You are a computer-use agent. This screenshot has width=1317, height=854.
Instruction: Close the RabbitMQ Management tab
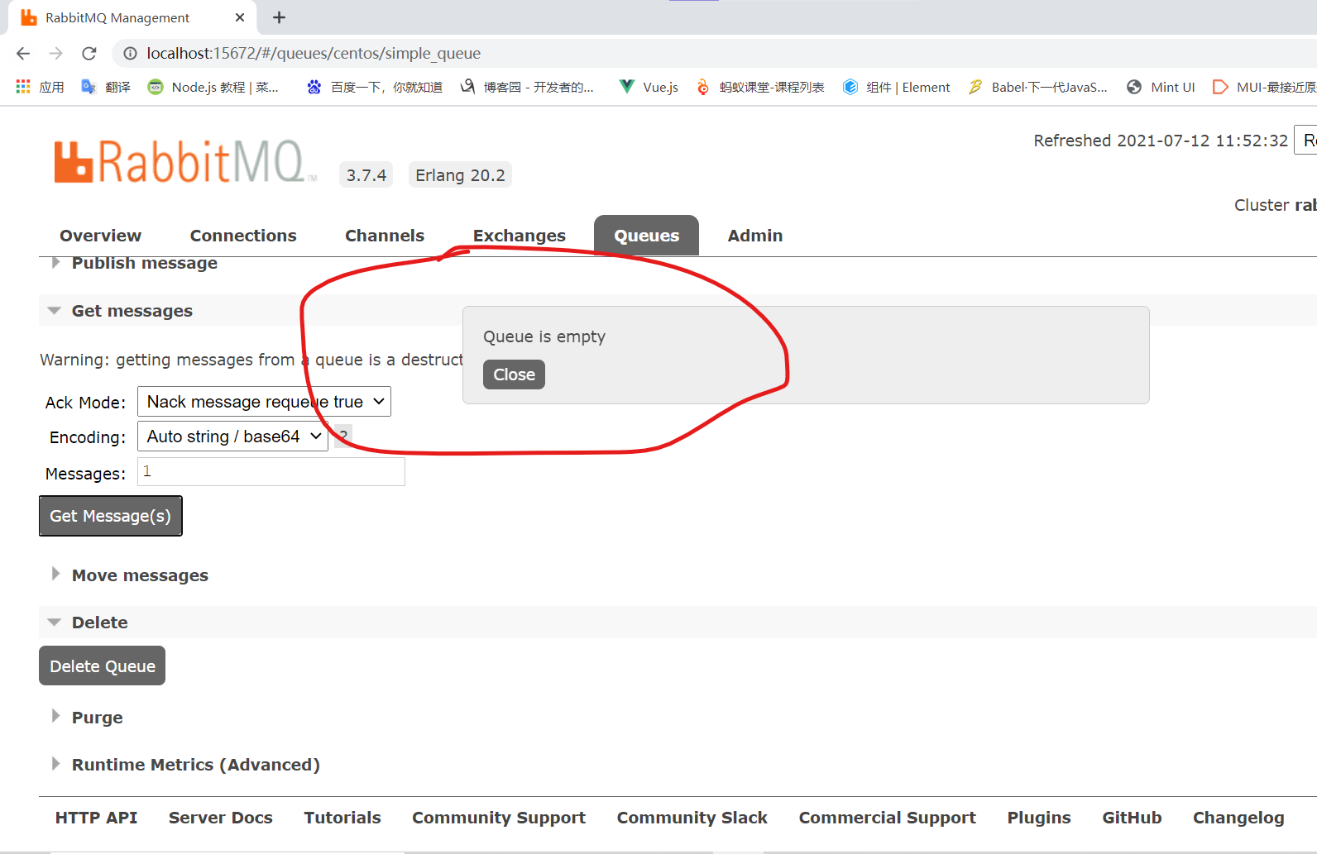point(240,17)
